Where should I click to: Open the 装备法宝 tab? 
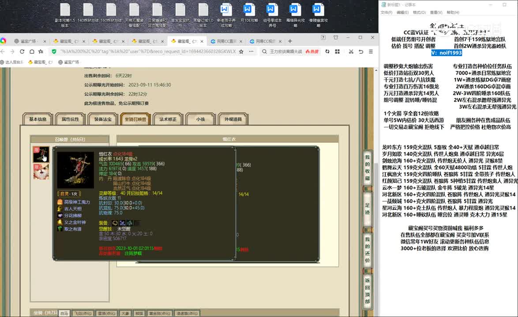pyautogui.click(x=103, y=119)
